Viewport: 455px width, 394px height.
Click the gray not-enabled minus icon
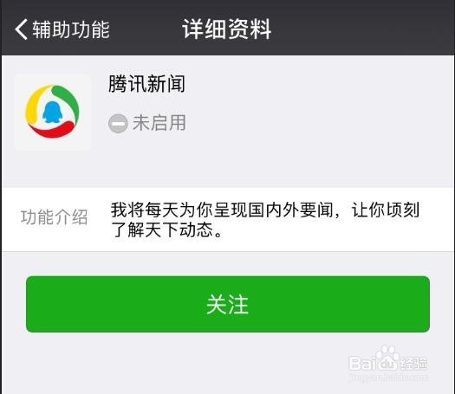click(118, 124)
